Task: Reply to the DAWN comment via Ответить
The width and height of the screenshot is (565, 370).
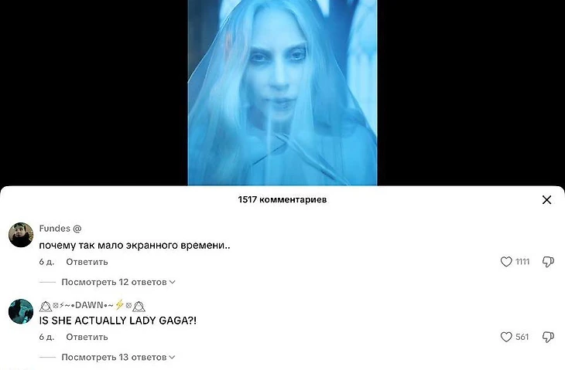Action: click(x=87, y=337)
